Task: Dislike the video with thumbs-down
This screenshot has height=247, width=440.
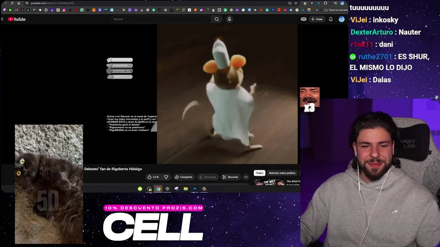Action: [x=166, y=177]
